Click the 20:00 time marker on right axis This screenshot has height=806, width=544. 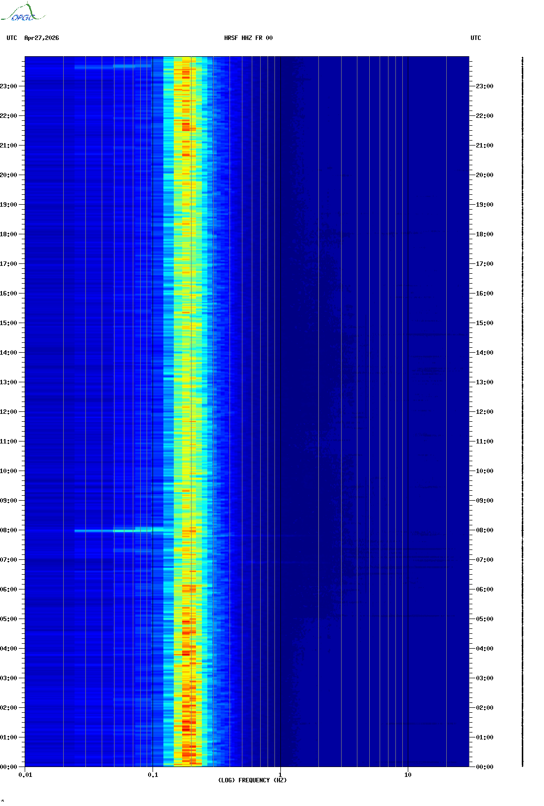[x=484, y=175]
